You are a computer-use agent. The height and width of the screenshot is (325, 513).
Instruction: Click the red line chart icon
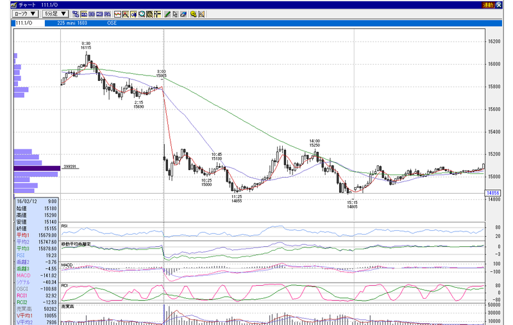[117, 14]
